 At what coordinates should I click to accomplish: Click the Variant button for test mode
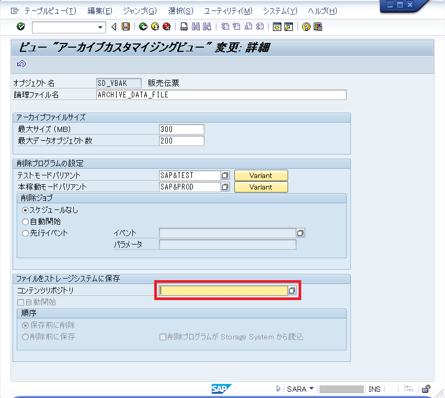click(261, 175)
